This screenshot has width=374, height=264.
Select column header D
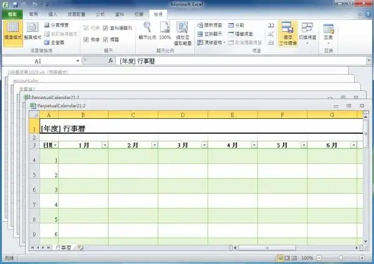coord(183,115)
